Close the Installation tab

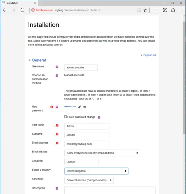click(35, 3)
